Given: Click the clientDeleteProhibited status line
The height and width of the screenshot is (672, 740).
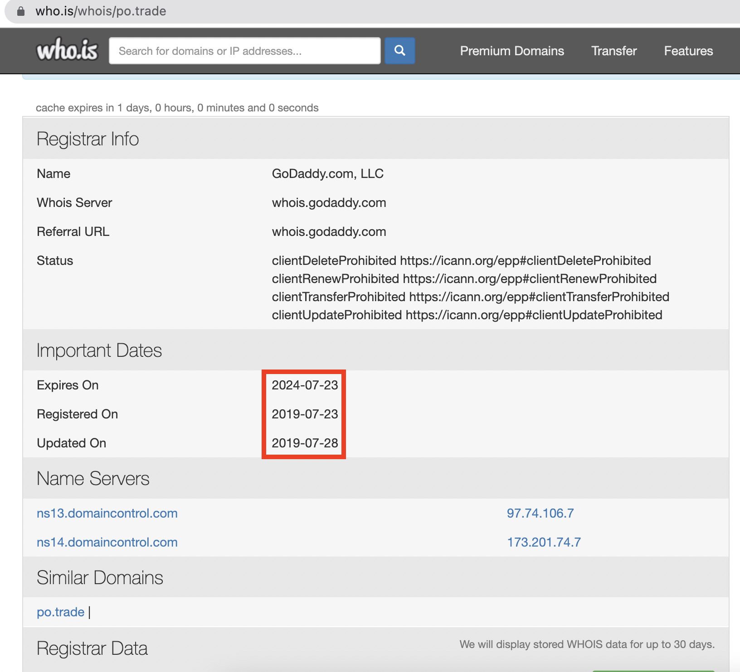Looking at the screenshot, I should click(x=461, y=260).
